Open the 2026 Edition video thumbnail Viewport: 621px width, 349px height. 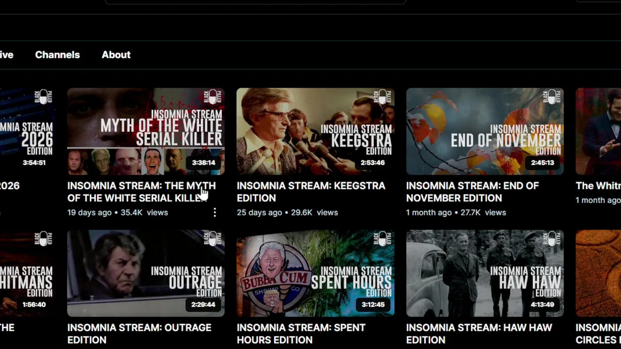coord(27,131)
